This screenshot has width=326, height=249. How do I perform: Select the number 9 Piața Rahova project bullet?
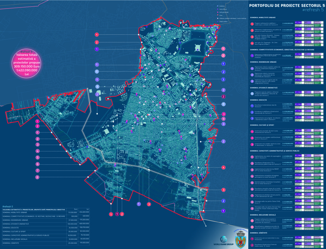tap(252, 208)
